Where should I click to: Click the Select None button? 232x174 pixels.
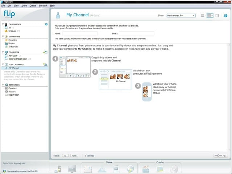tap(74, 156)
